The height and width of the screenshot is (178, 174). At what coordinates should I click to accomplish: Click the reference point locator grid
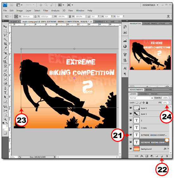click(x=16, y=16)
